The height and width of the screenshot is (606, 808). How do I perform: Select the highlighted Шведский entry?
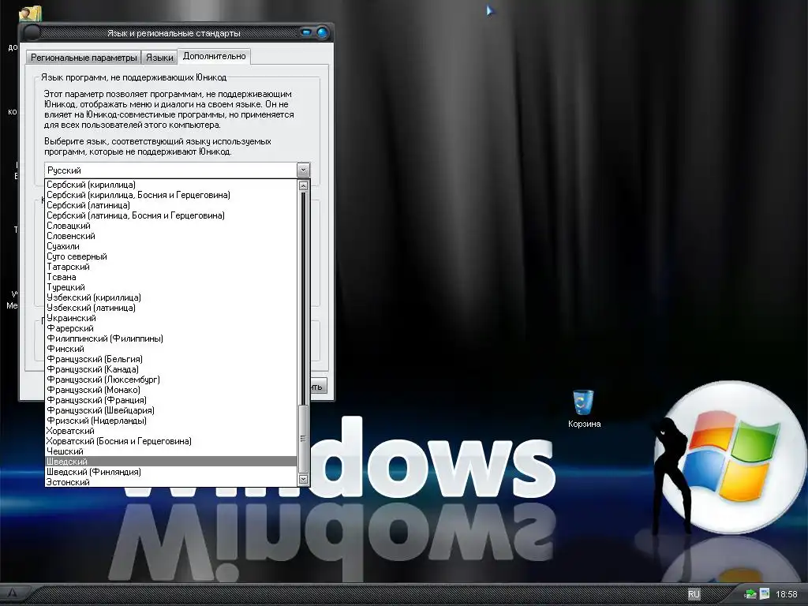point(170,462)
